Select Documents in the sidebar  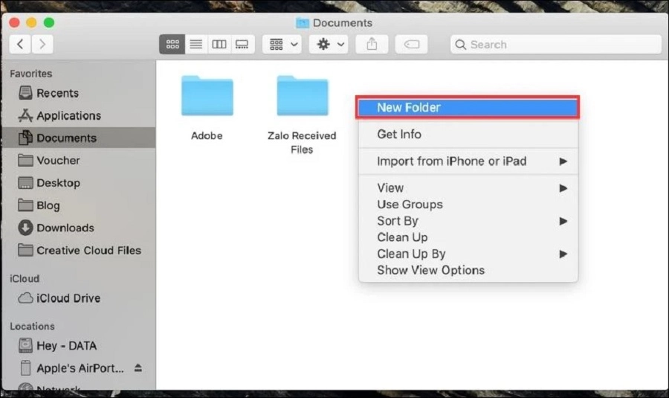click(x=79, y=138)
